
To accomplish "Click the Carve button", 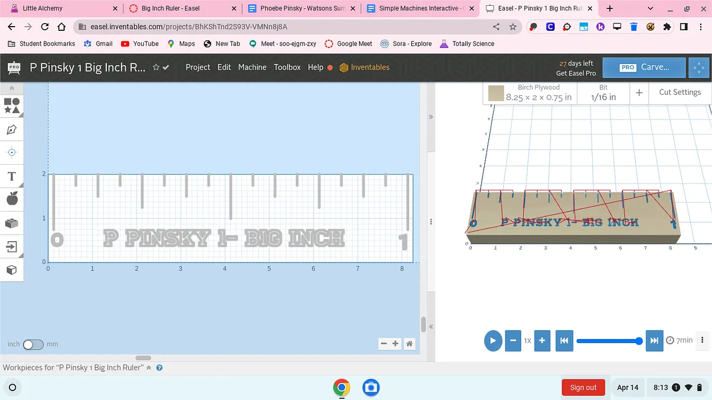I will [644, 68].
